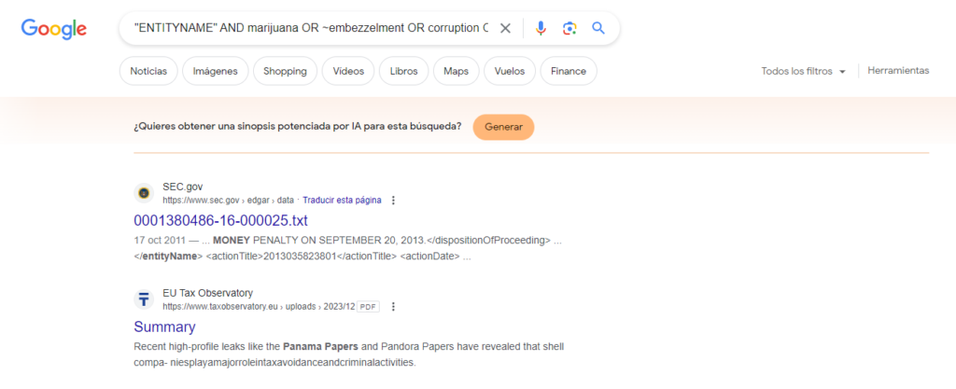This screenshot has width=956, height=389.
Task: Start voice search with the microphone icon
Action: (541, 28)
